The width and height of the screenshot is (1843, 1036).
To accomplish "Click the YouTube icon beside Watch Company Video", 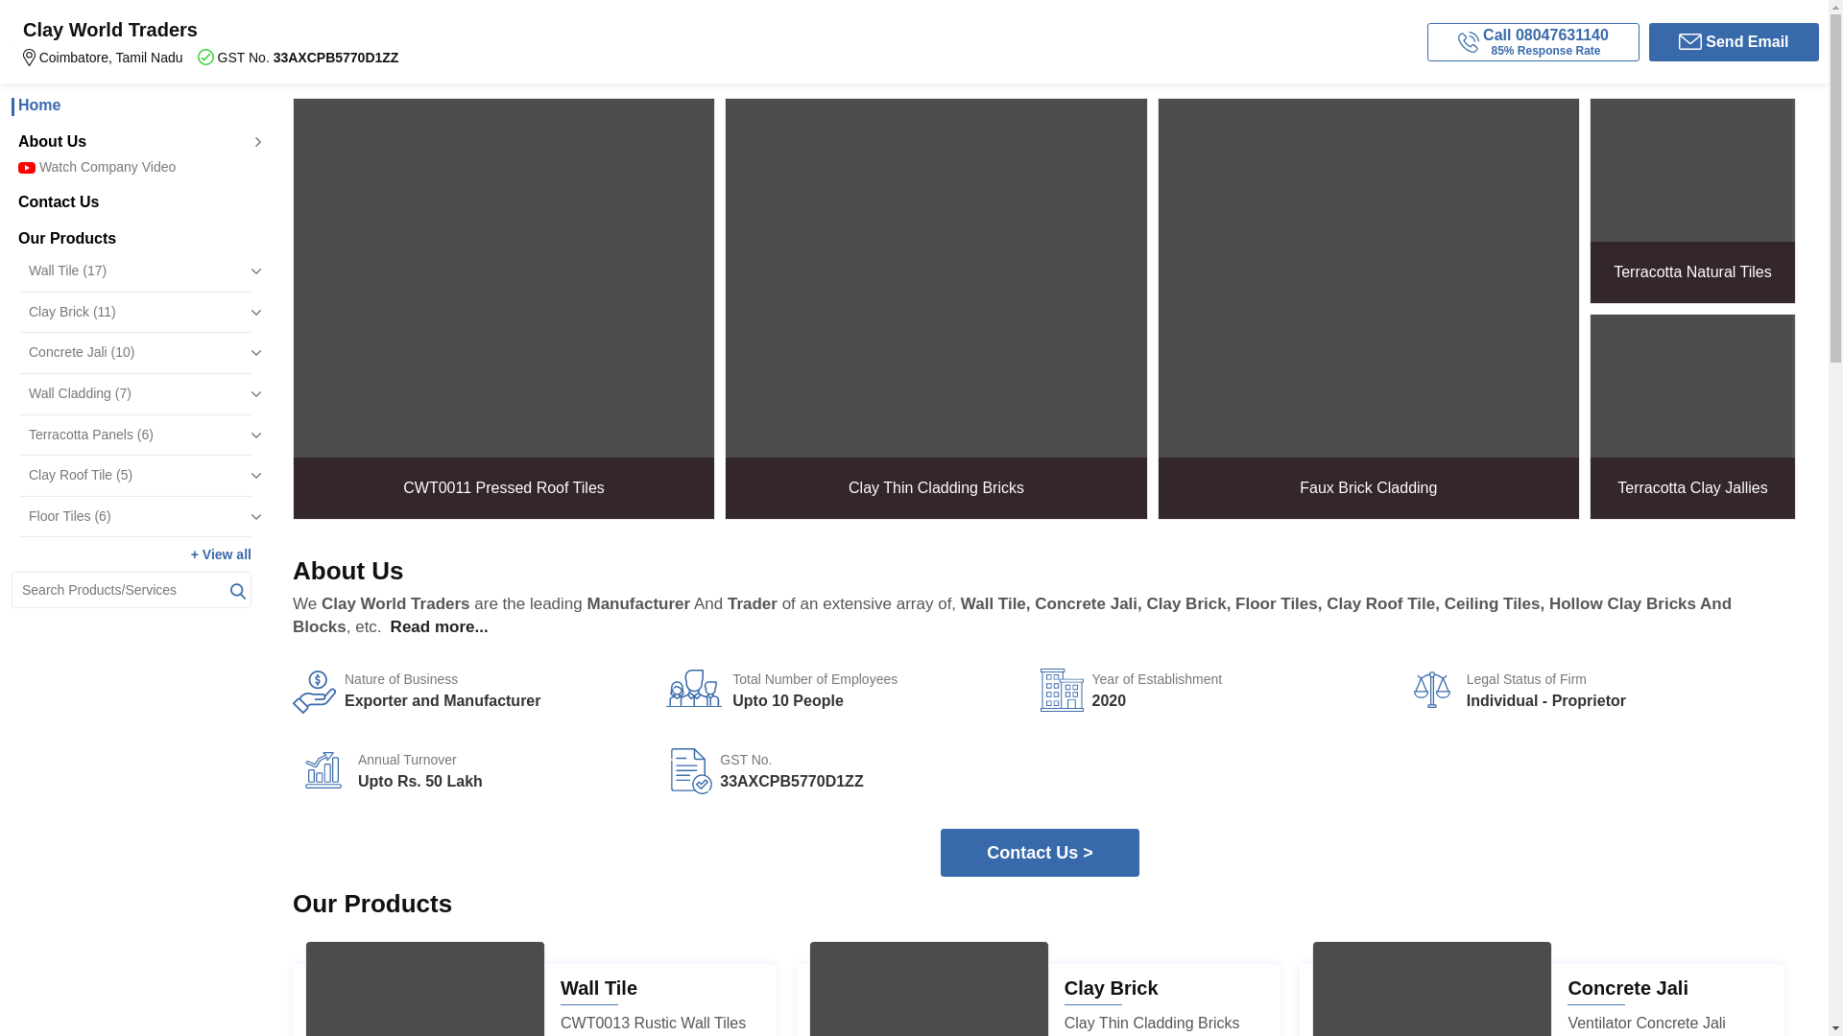I will point(27,168).
